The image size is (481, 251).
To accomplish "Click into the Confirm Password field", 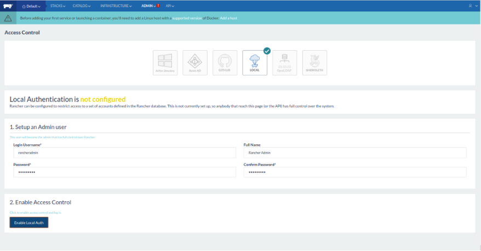I will 354,172.
